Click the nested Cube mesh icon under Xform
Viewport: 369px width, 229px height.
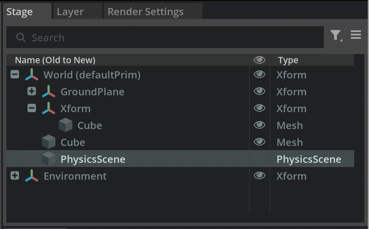(65, 125)
